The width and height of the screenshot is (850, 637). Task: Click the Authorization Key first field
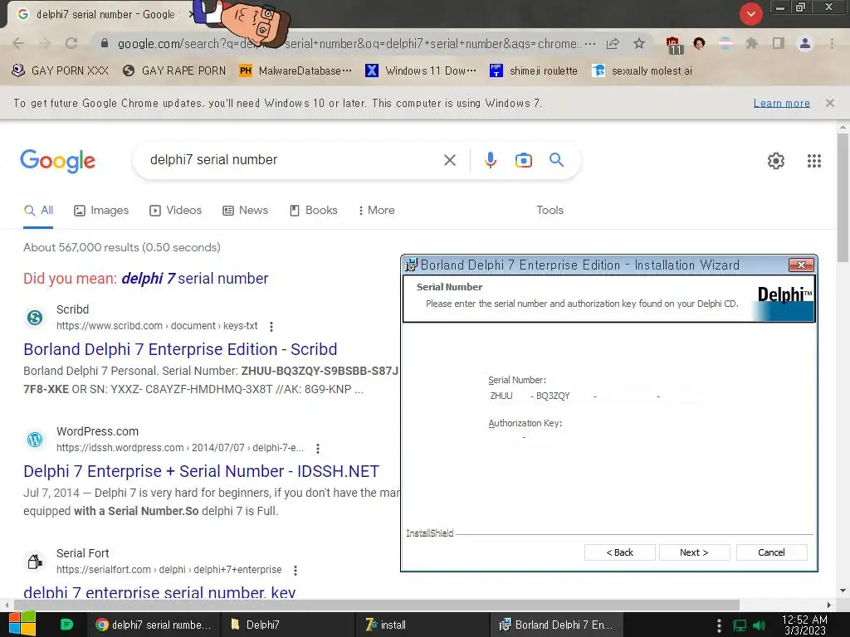point(504,436)
